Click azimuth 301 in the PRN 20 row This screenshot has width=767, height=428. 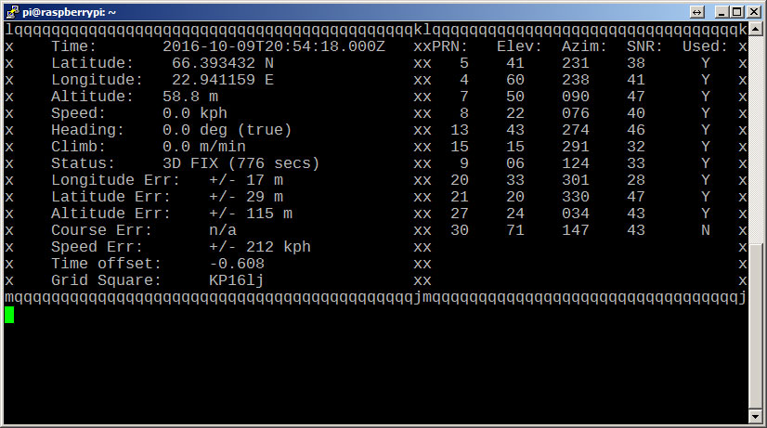[576, 180]
